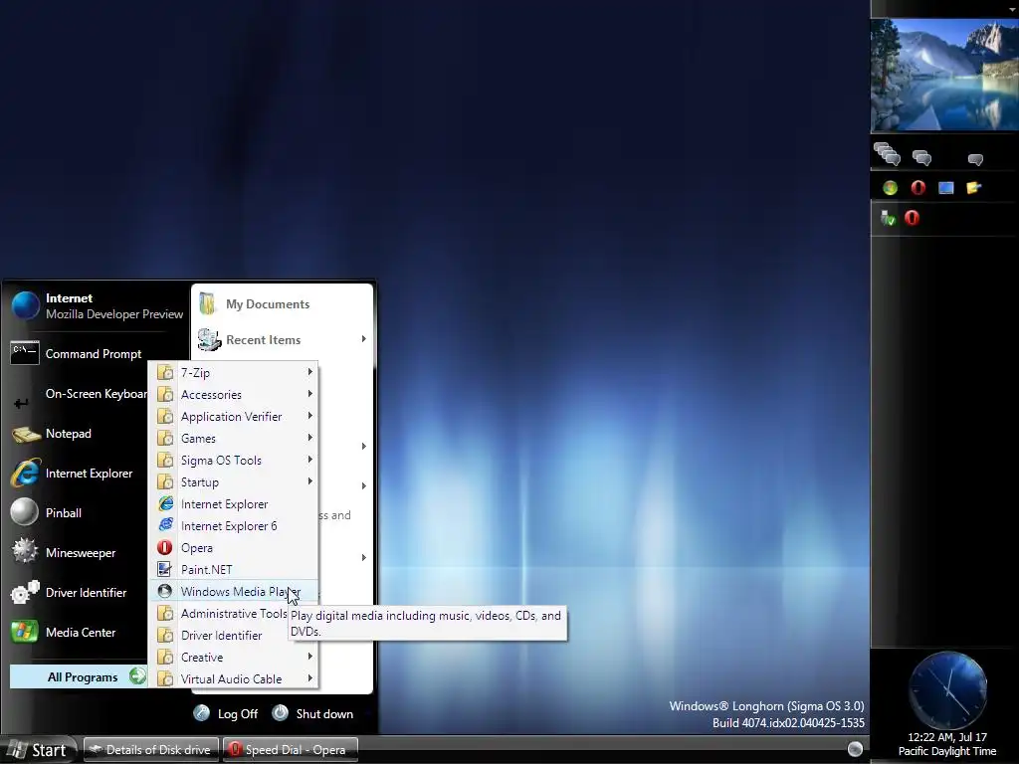The width and height of the screenshot is (1019, 764).
Task: Open Driver Identifier folder in All Programs
Action: (234, 636)
